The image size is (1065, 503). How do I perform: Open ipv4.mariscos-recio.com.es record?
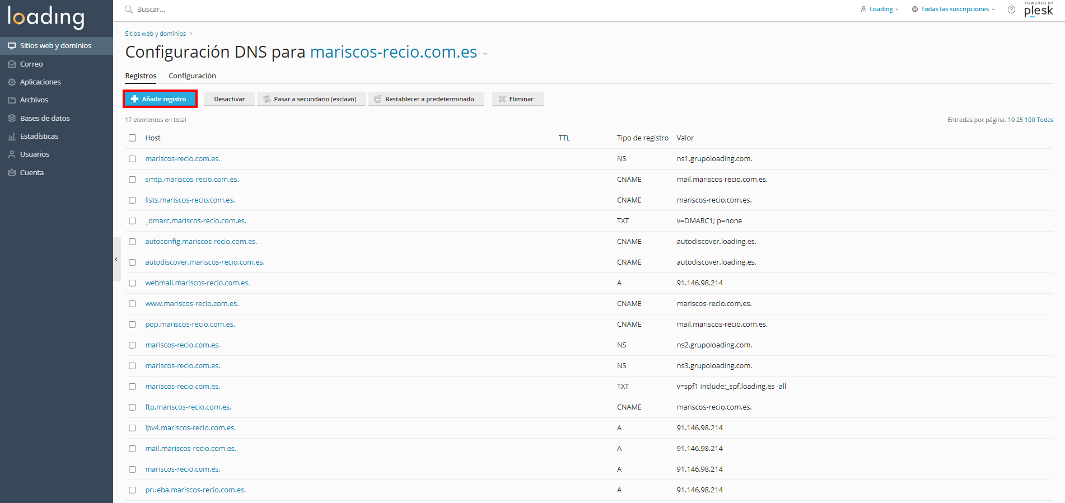coord(190,428)
